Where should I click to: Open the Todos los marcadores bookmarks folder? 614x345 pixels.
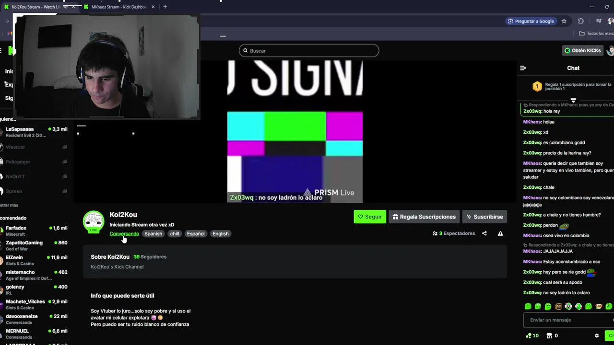596,34
